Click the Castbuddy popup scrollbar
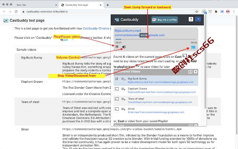The width and height of the screenshot is (238, 149). (205, 61)
